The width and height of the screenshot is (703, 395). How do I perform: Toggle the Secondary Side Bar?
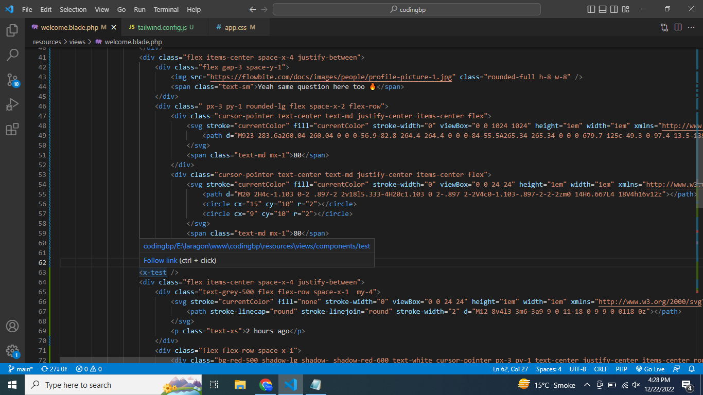click(613, 9)
